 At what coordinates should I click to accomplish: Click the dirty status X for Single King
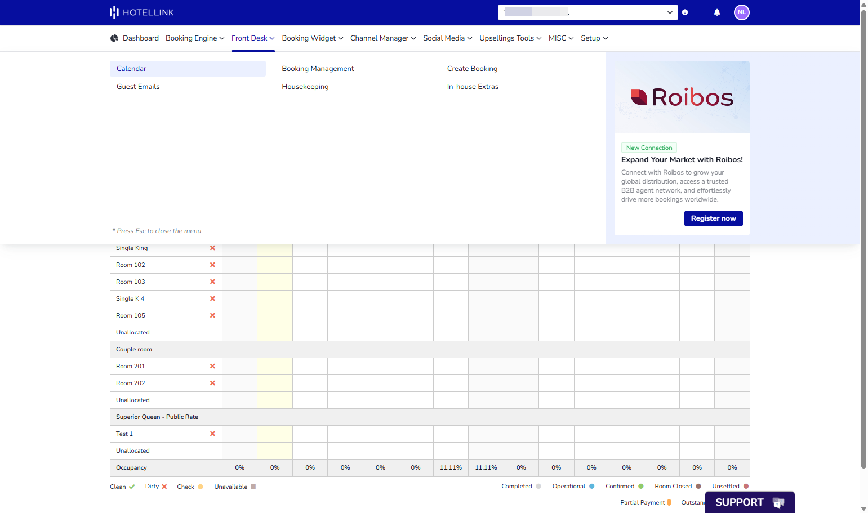(x=212, y=248)
